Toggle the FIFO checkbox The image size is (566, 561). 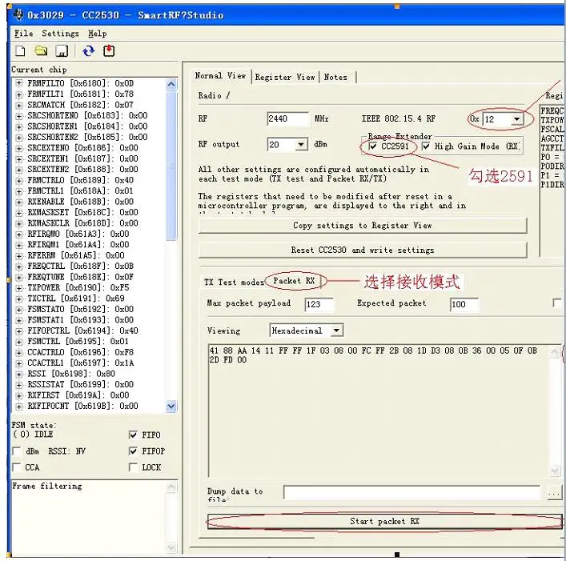(133, 435)
